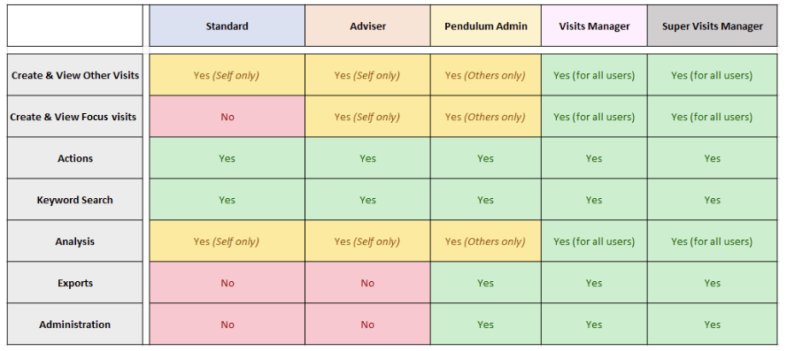Image resolution: width=787 pixels, height=351 pixels.
Task: Click Adviser's Administration No cell
Action: click(x=367, y=324)
